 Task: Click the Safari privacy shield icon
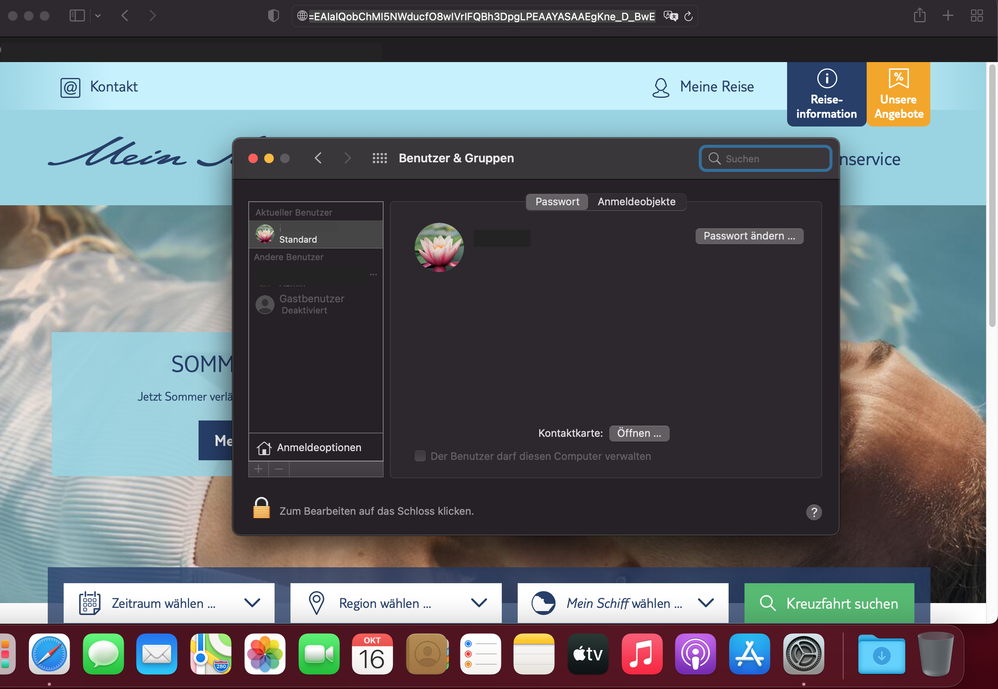273,16
